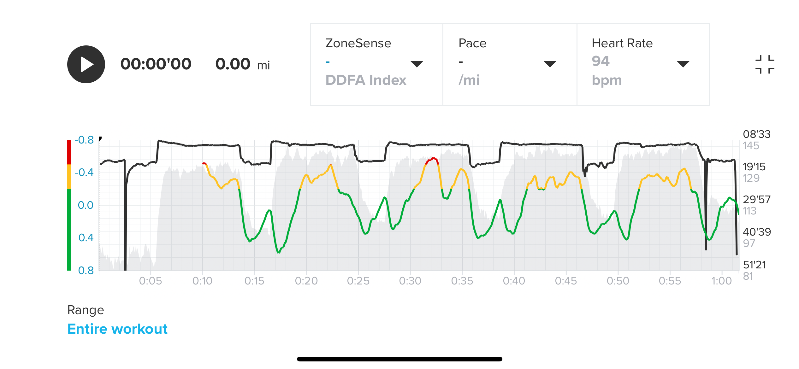Click the 51'21 pace axis label

point(755,265)
